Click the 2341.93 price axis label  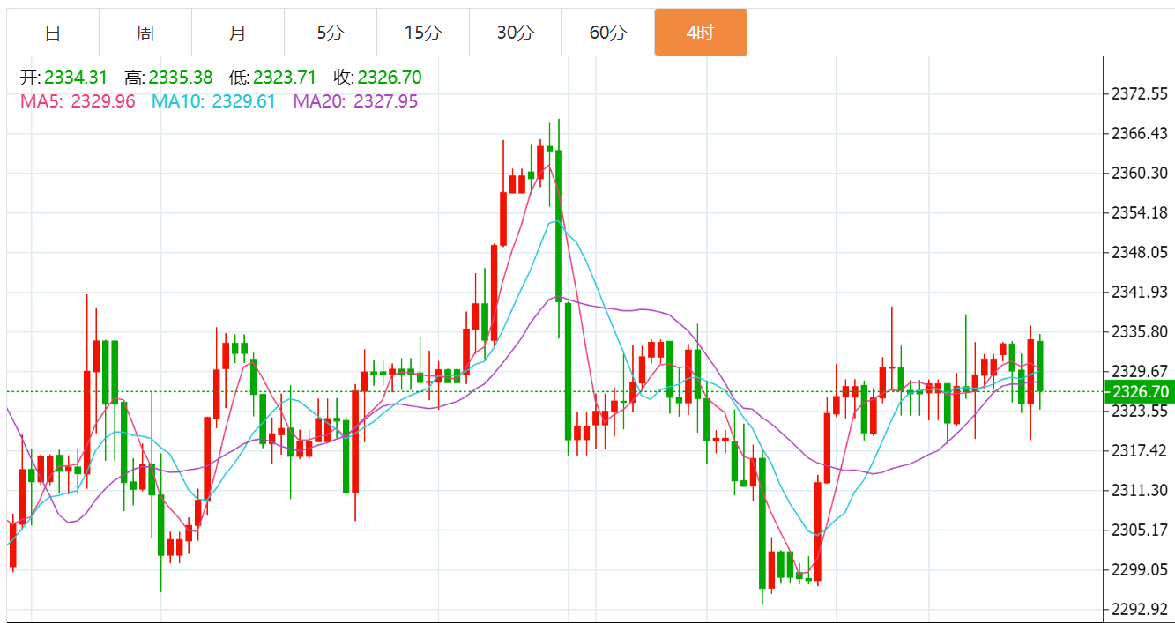[x=1140, y=293]
